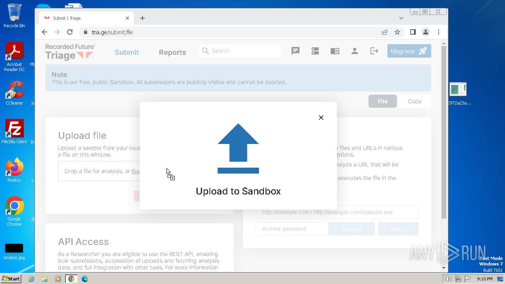
Task: Open Triage feedback chat icon
Action: click(x=296, y=51)
